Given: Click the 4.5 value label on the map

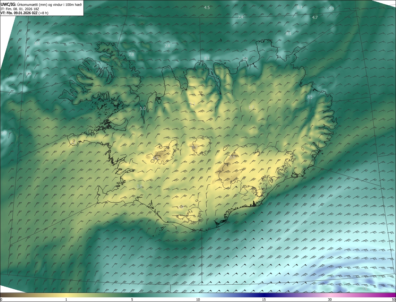Looking at the screenshot, I should click(x=207, y=7).
